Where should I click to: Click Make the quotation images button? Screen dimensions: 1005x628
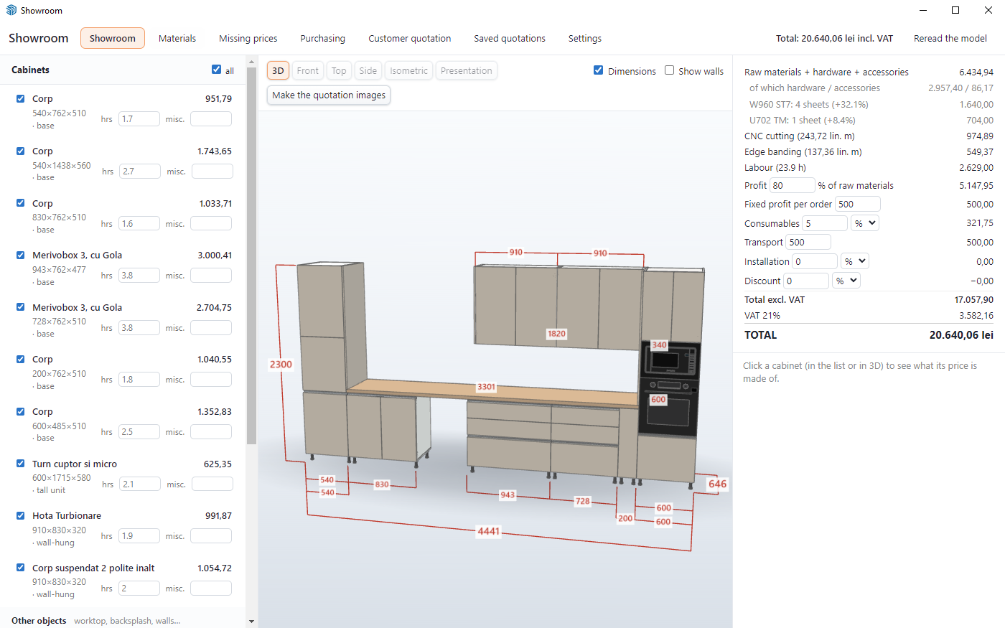pyautogui.click(x=329, y=95)
